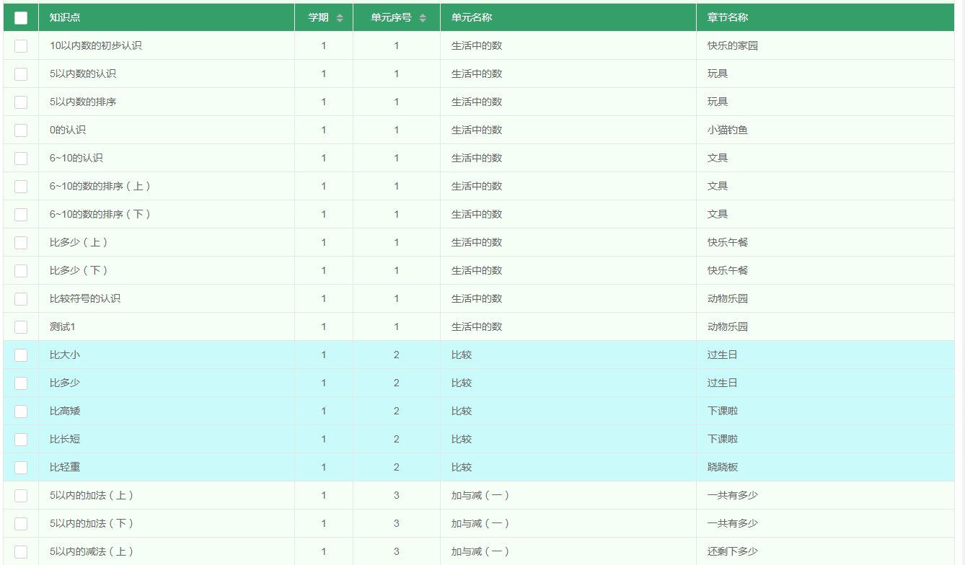Tick the checkbox for 测试1
965x565 pixels.
[21, 326]
